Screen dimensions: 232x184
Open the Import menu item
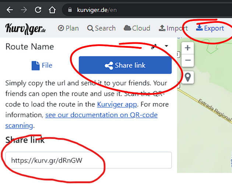pos(173,28)
